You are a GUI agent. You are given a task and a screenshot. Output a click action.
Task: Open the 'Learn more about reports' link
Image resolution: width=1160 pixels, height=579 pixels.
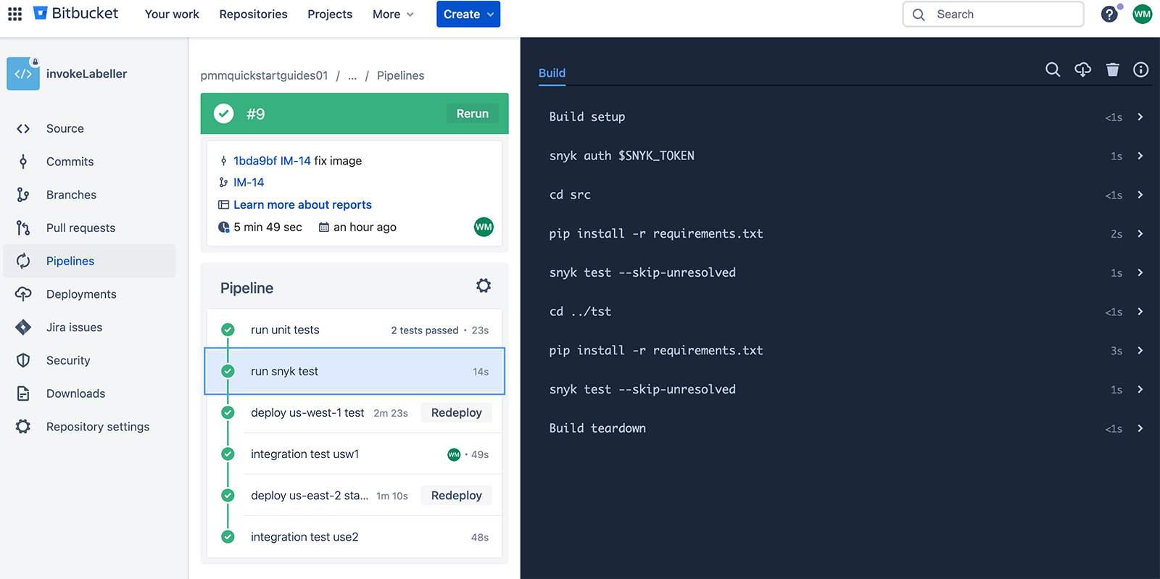(x=302, y=205)
